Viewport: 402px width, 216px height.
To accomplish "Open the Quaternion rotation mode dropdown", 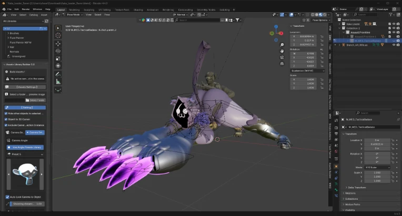I will coord(308,70).
